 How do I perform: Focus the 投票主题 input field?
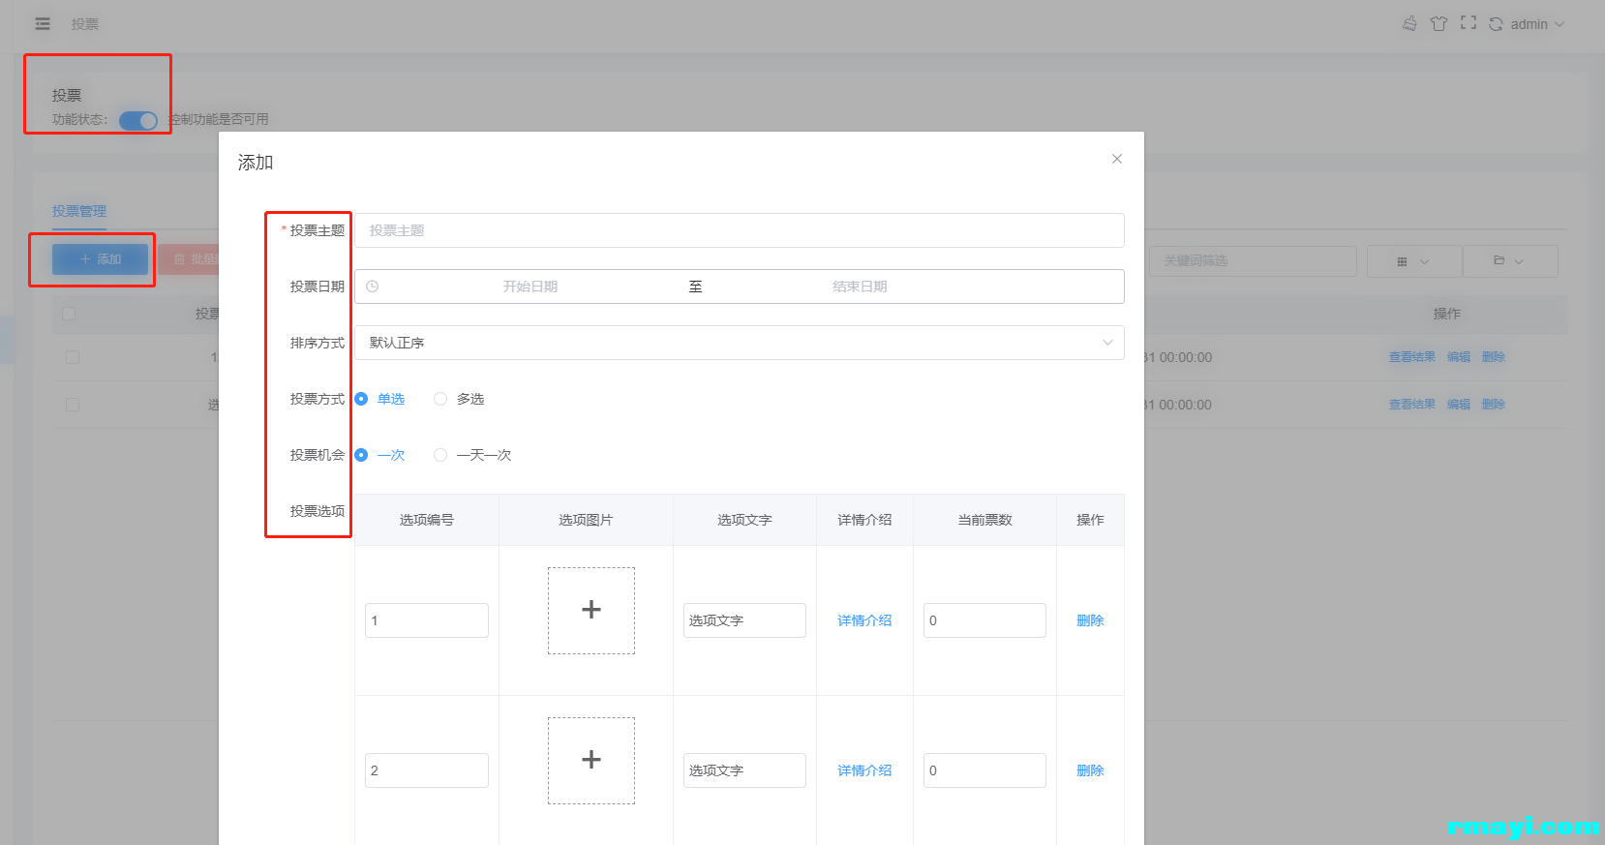pyautogui.click(x=740, y=230)
